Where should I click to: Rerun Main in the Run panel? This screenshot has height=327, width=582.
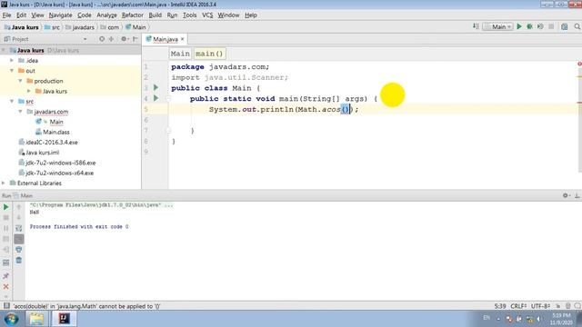pyautogui.click(x=6, y=207)
